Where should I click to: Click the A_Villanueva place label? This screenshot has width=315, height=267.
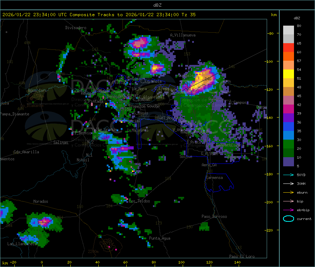pyautogui.click(x=183, y=35)
